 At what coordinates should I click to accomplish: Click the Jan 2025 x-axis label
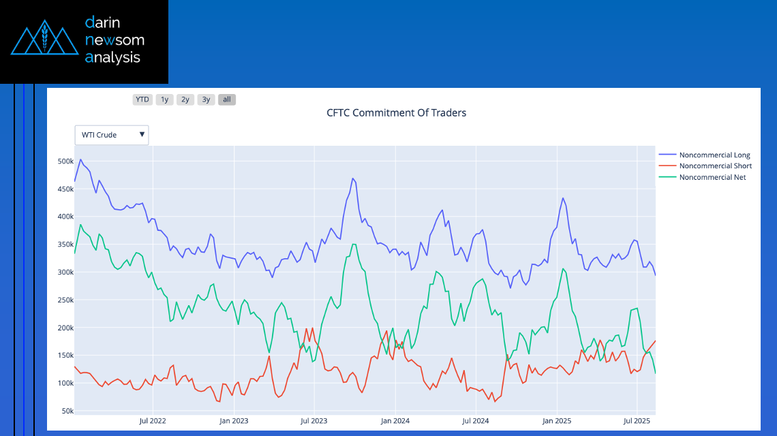pyautogui.click(x=557, y=421)
